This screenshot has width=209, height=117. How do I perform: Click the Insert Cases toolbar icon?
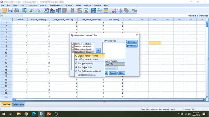pos(80,10)
